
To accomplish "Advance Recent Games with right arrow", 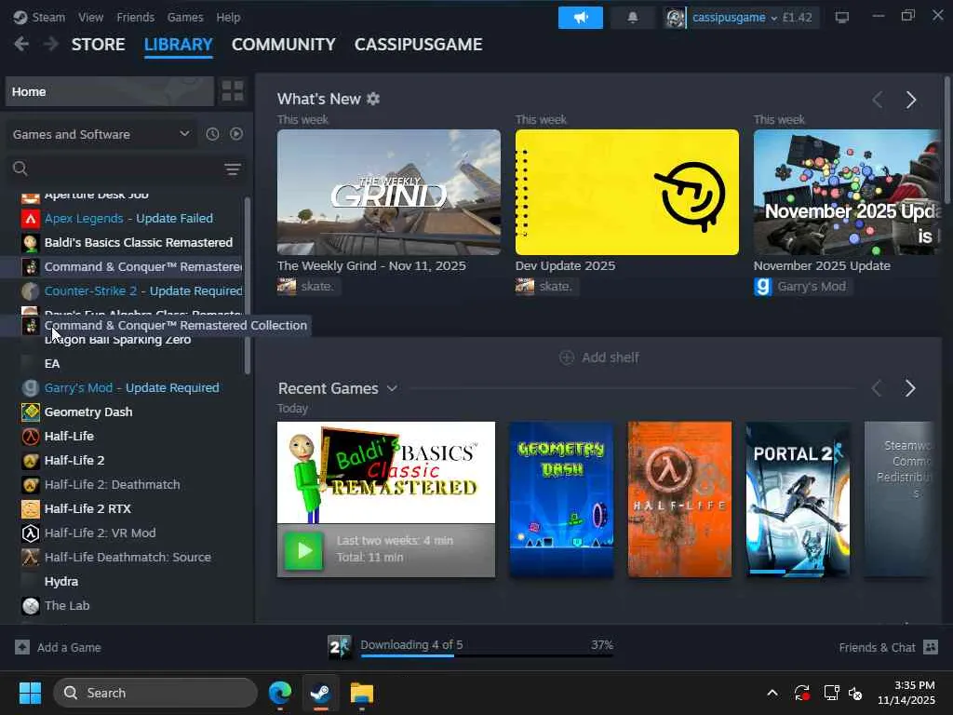I will coord(910,388).
